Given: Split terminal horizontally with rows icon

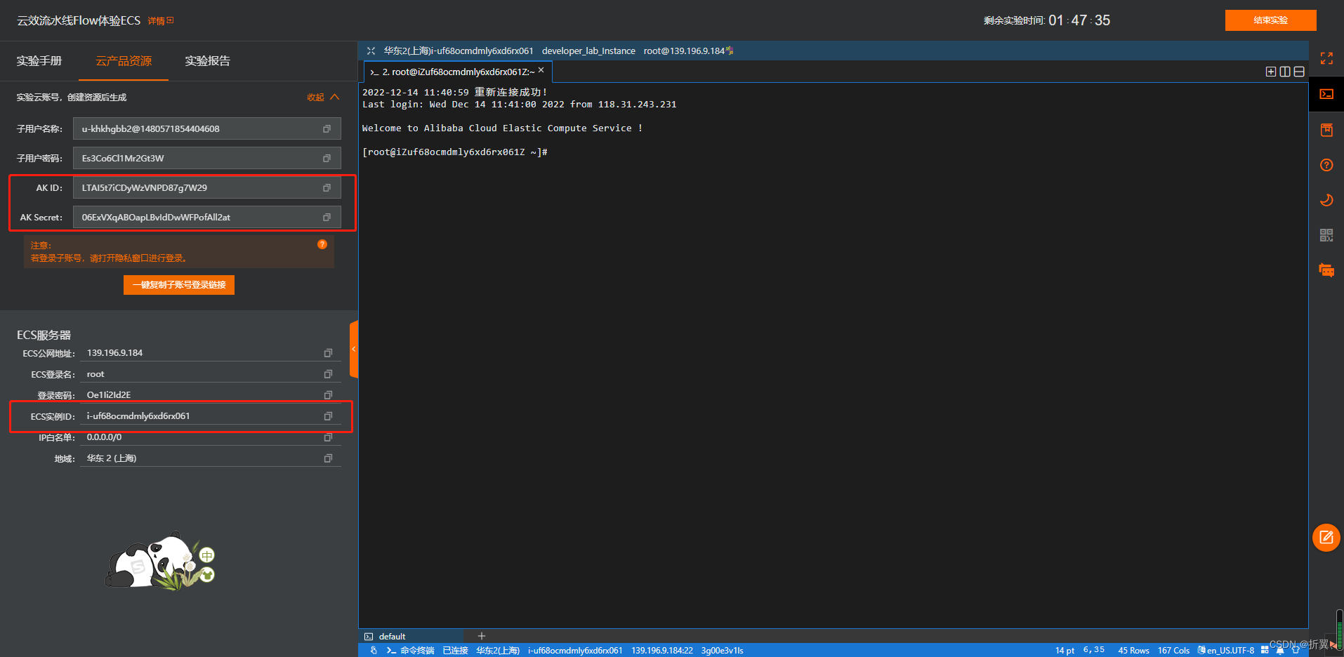Looking at the screenshot, I should point(1299,72).
